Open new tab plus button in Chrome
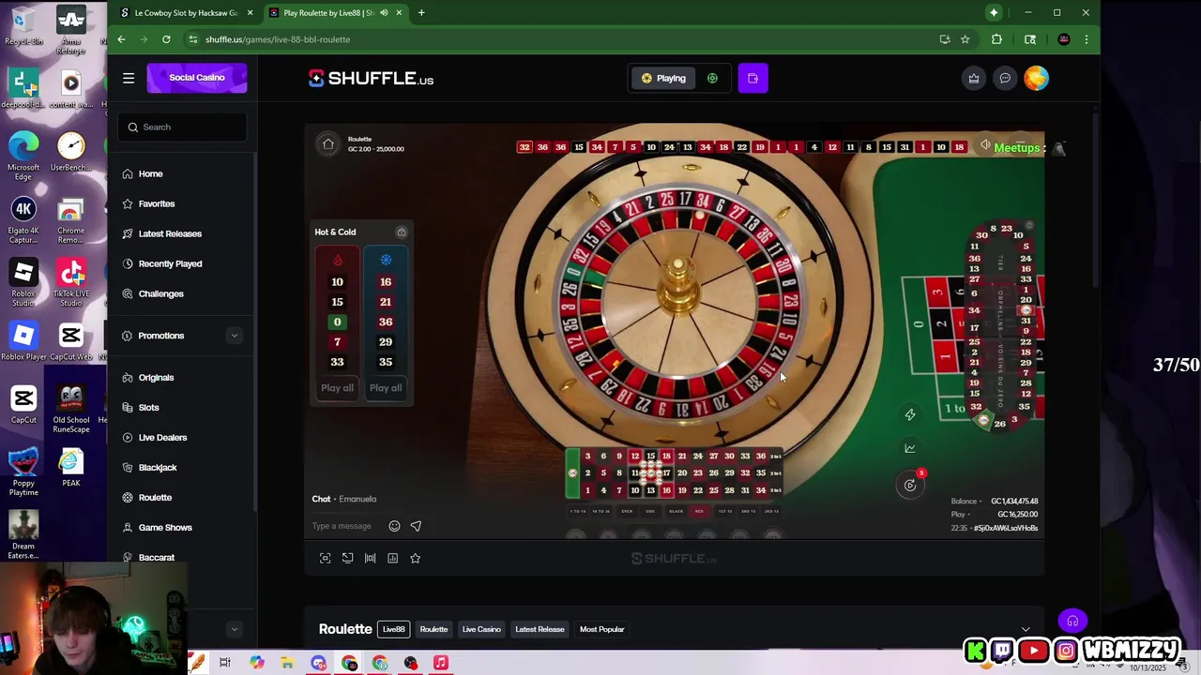Viewport: 1201px width, 675px height. point(421,12)
